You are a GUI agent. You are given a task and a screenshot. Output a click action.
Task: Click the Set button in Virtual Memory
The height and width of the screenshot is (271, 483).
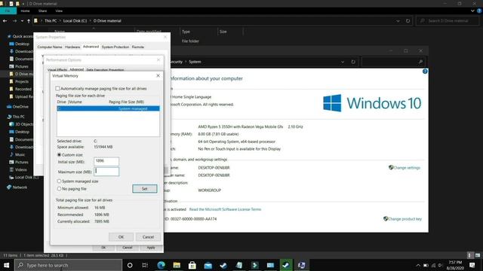pyautogui.click(x=144, y=189)
